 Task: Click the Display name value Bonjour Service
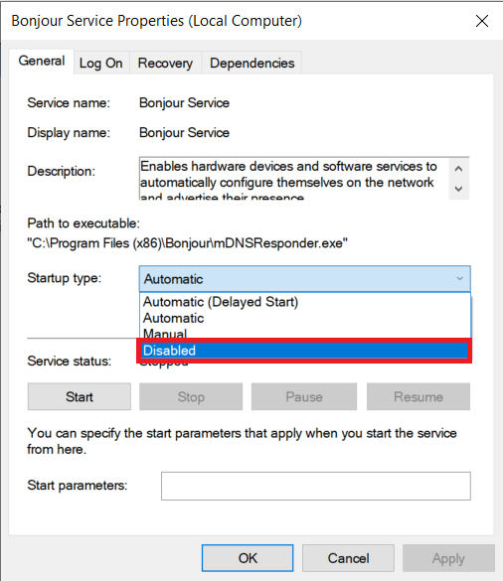point(184,133)
